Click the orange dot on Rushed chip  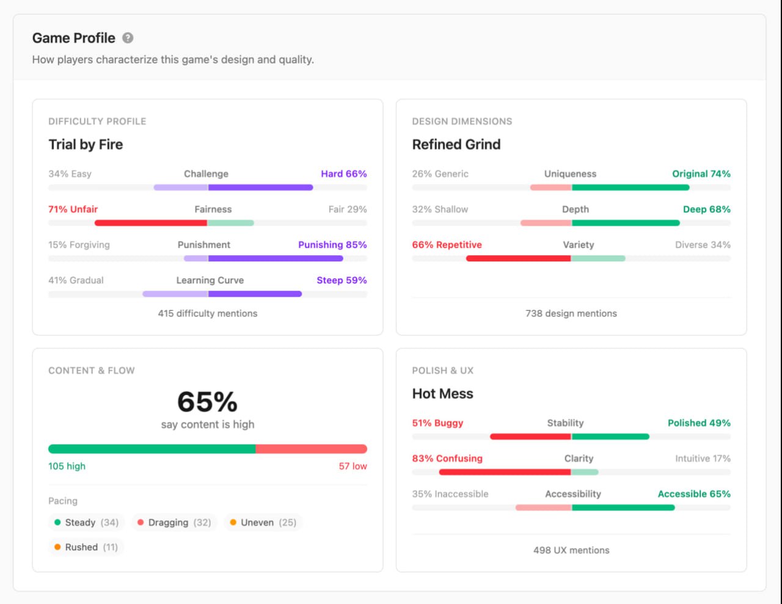pos(57,547)
